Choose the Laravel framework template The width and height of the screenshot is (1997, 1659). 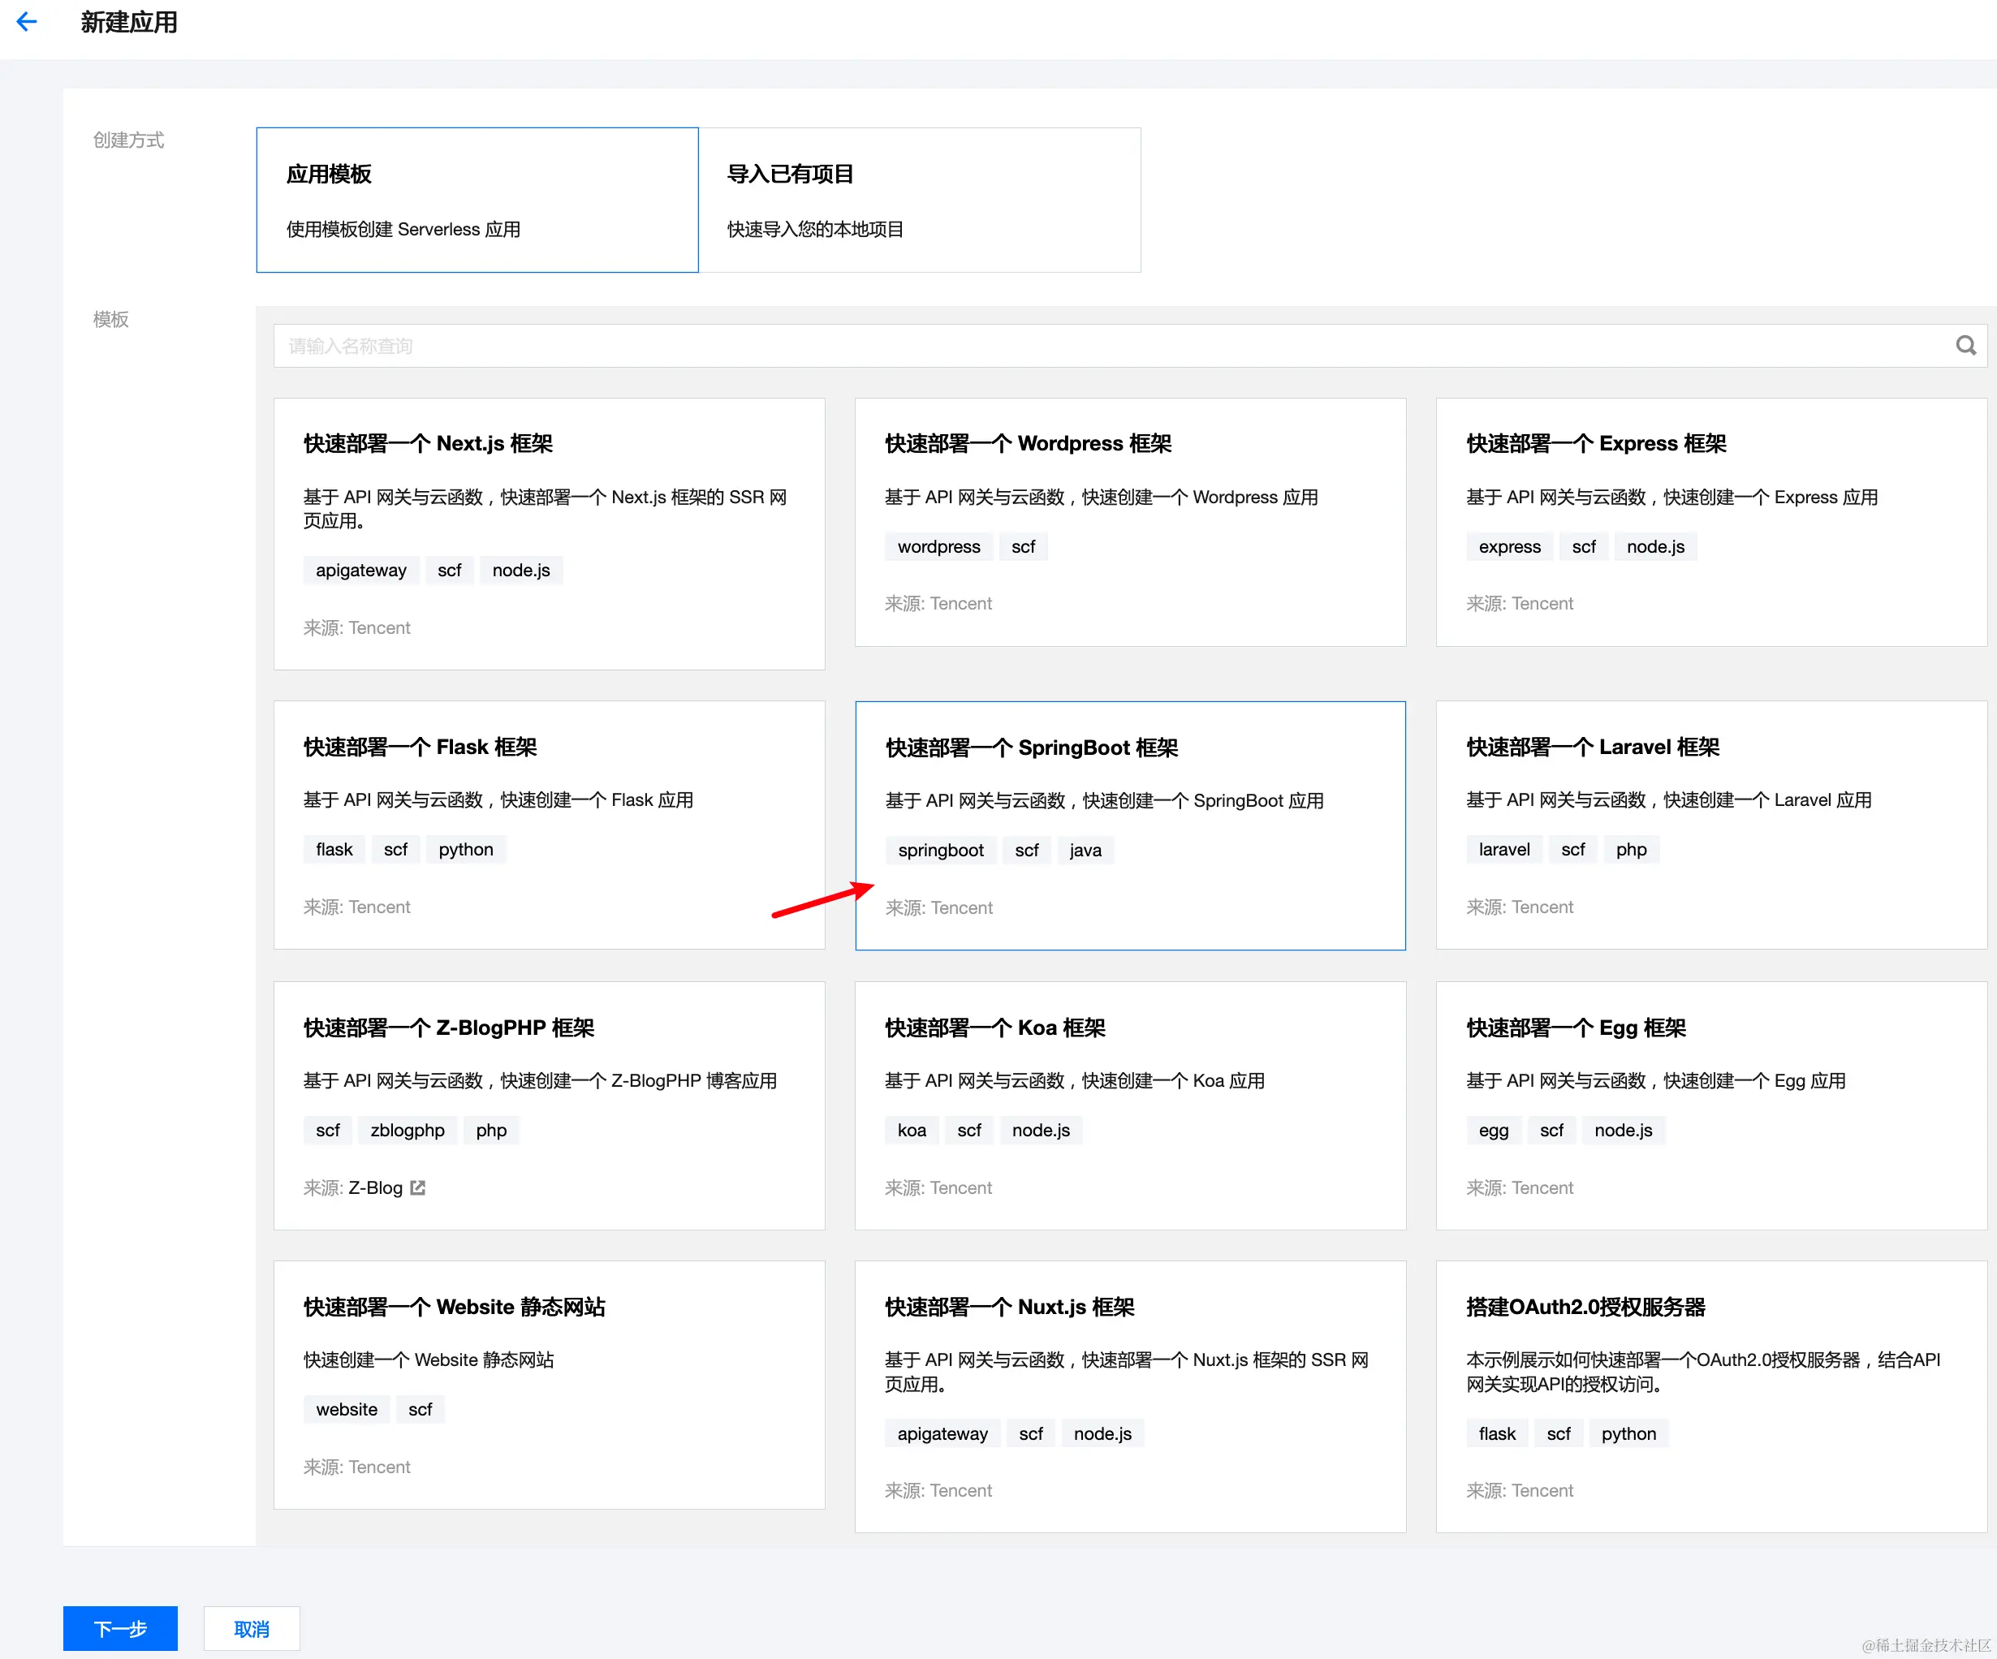pos(1710,825)
